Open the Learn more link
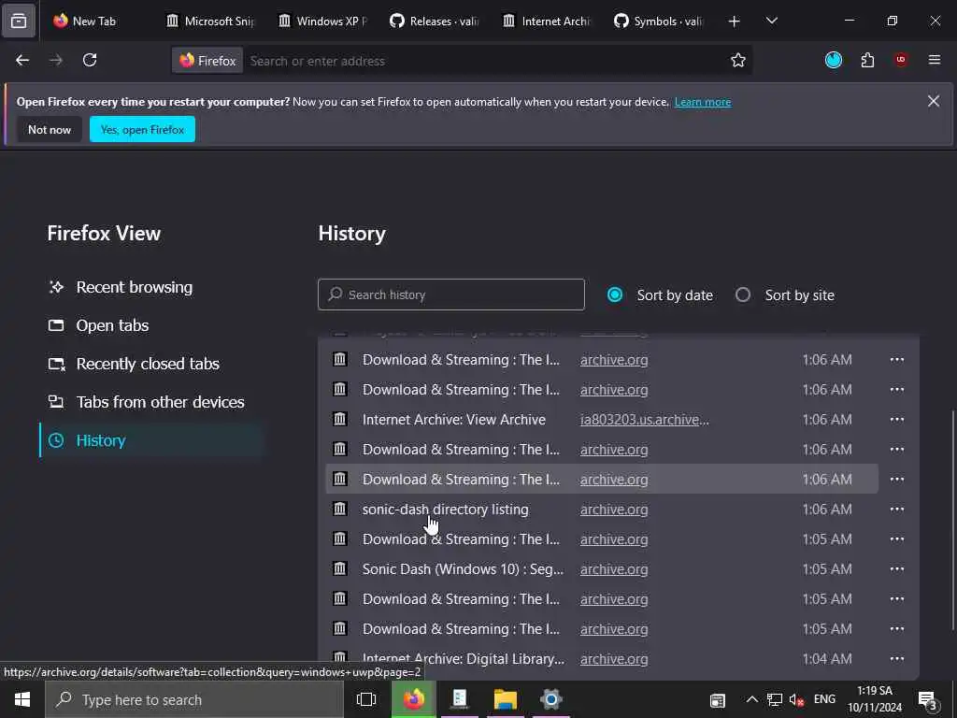The width and height of the screenshot is (957, 718). tap(703, 102)
